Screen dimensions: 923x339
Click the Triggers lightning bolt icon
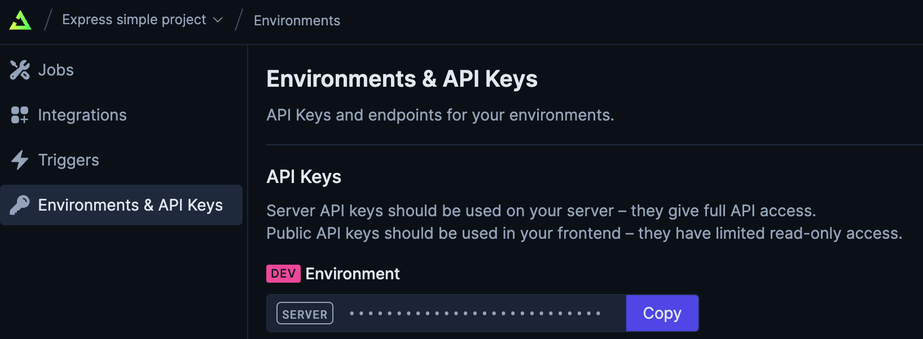point(20,160)
